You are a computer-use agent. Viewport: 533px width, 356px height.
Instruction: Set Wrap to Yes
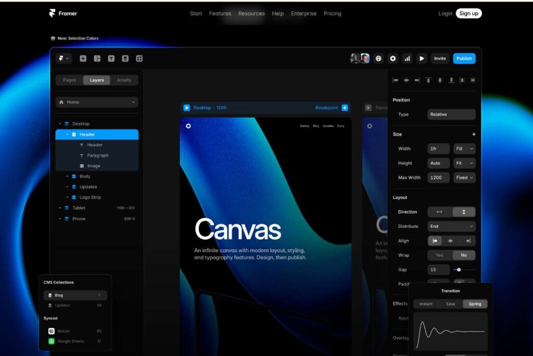click(439, 255)
